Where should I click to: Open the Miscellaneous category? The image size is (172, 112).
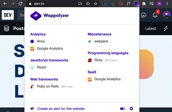[100, 34]
